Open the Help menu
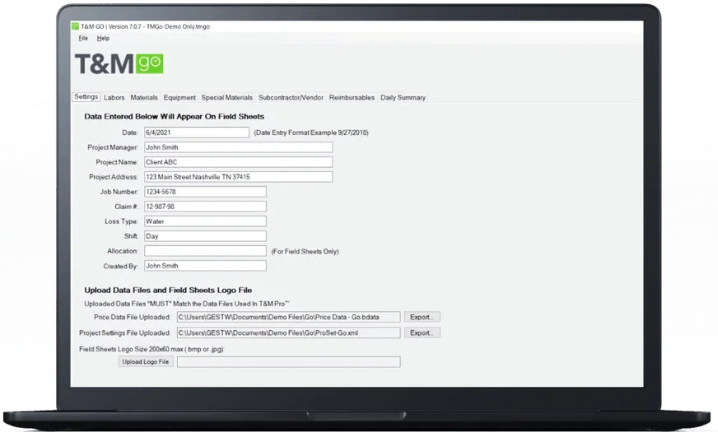This screenshot has height=437, width=718. point(103,39)
